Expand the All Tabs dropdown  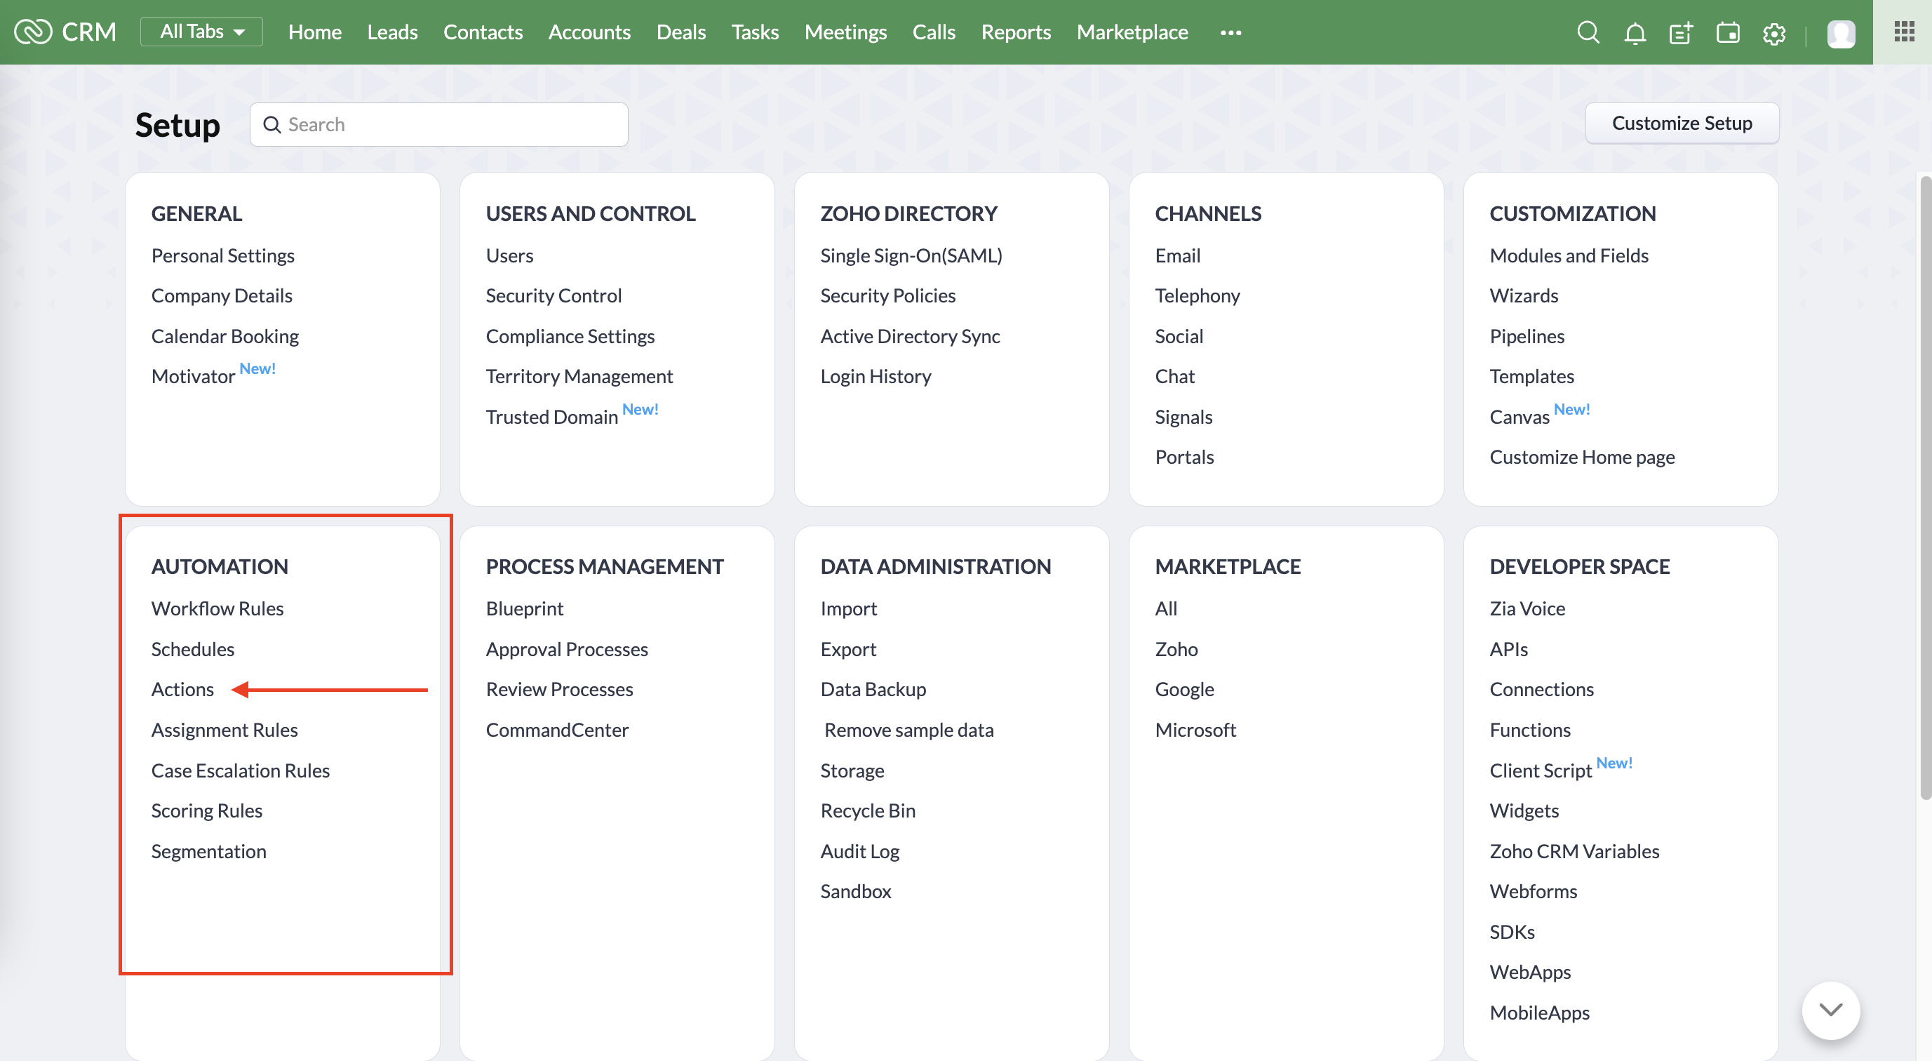[x=202, y=32]
